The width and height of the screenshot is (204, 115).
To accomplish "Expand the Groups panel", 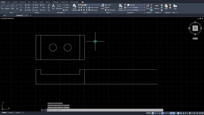I will pos(149,13).
